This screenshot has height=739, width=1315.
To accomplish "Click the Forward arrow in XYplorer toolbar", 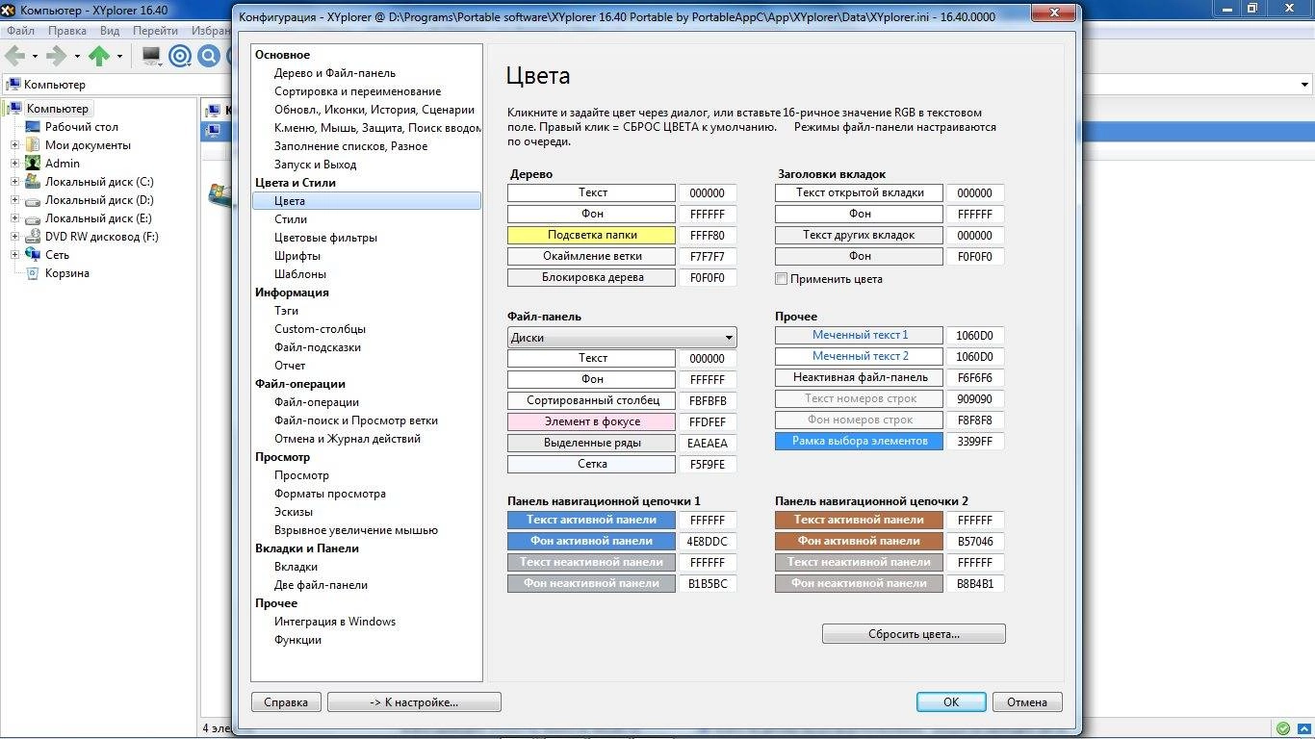I will pos(56,56).
